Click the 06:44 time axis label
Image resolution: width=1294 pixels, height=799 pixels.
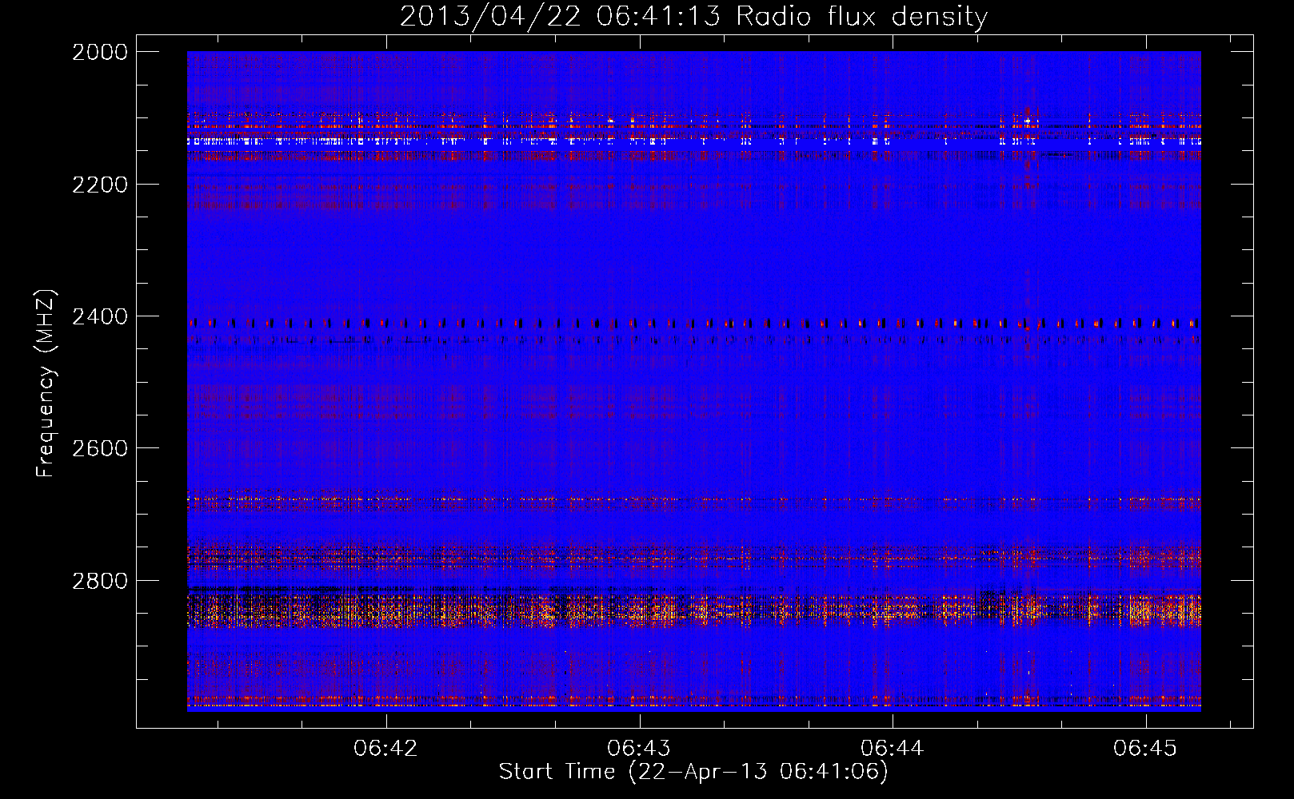pos(892,749)
